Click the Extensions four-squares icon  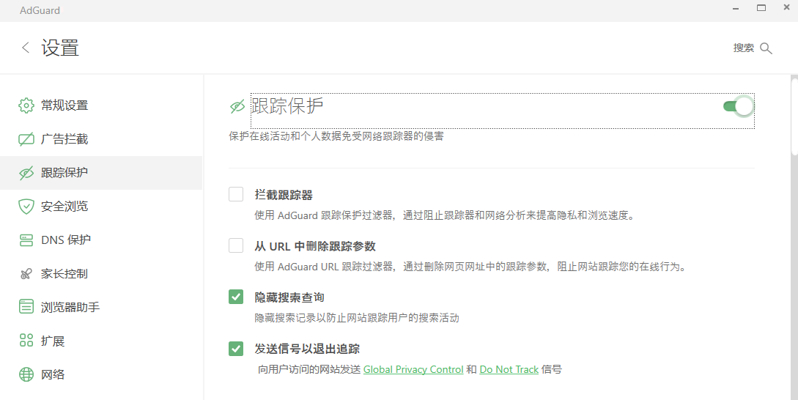(26, 341)
